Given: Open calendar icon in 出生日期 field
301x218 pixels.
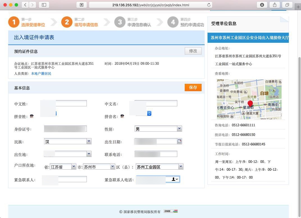Looking at the screenshot, I should point(179,141).
